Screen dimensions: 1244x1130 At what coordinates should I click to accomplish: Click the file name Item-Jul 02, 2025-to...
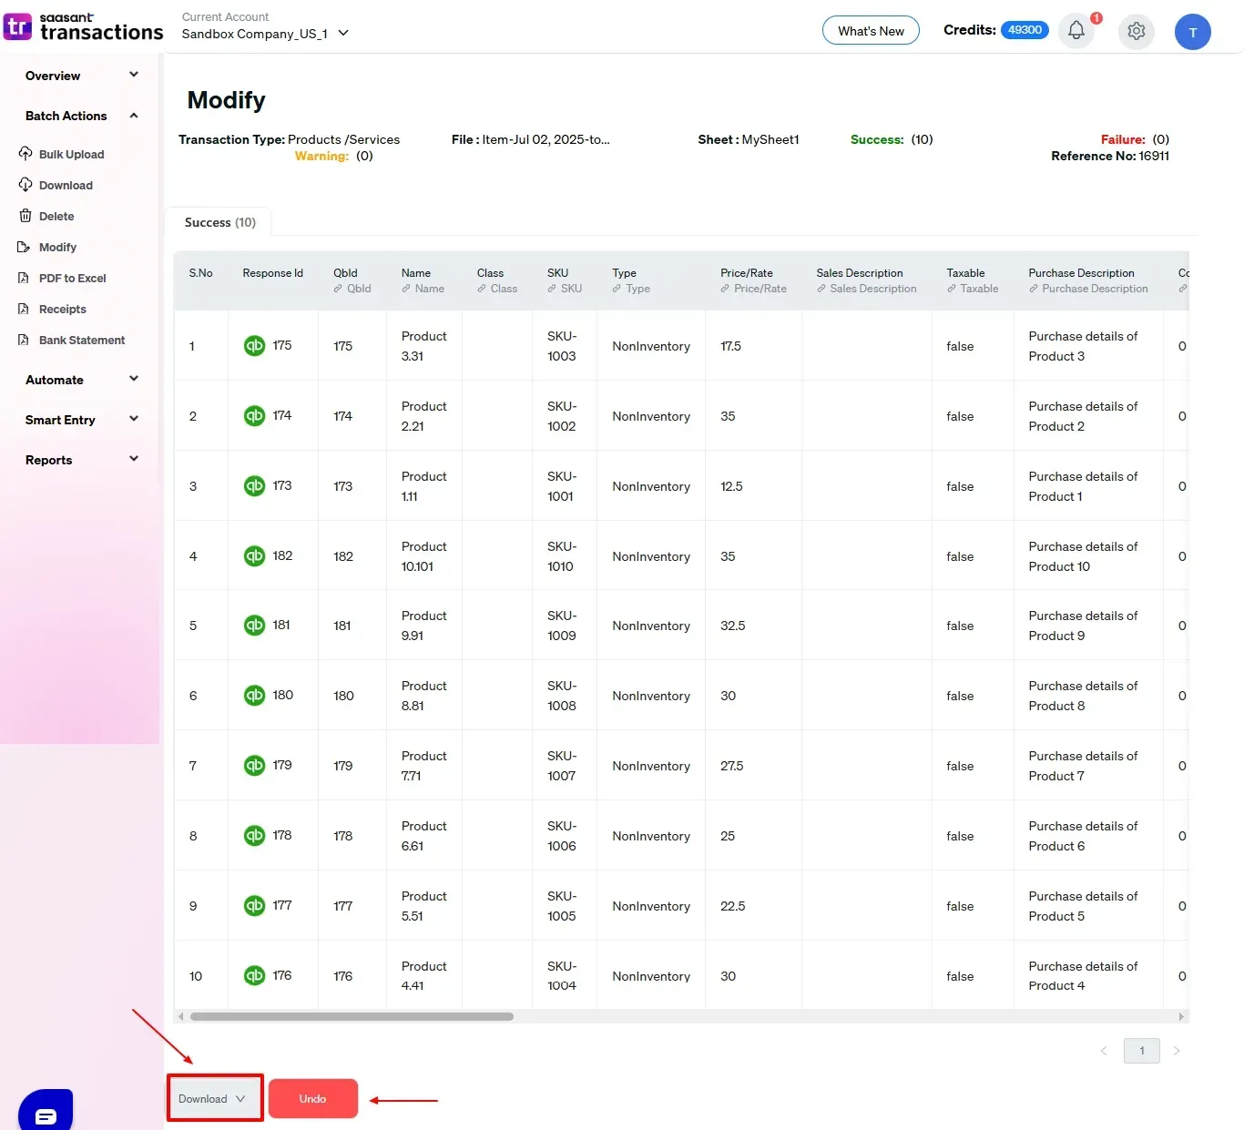(x=546, y=139)
